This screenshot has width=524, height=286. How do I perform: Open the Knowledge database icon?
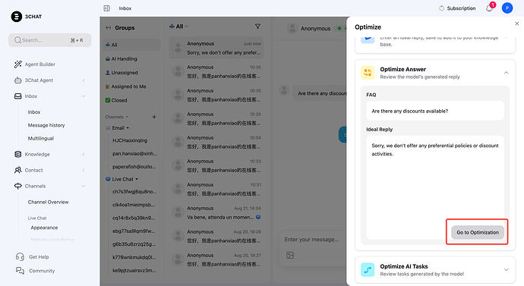[18, 154]
